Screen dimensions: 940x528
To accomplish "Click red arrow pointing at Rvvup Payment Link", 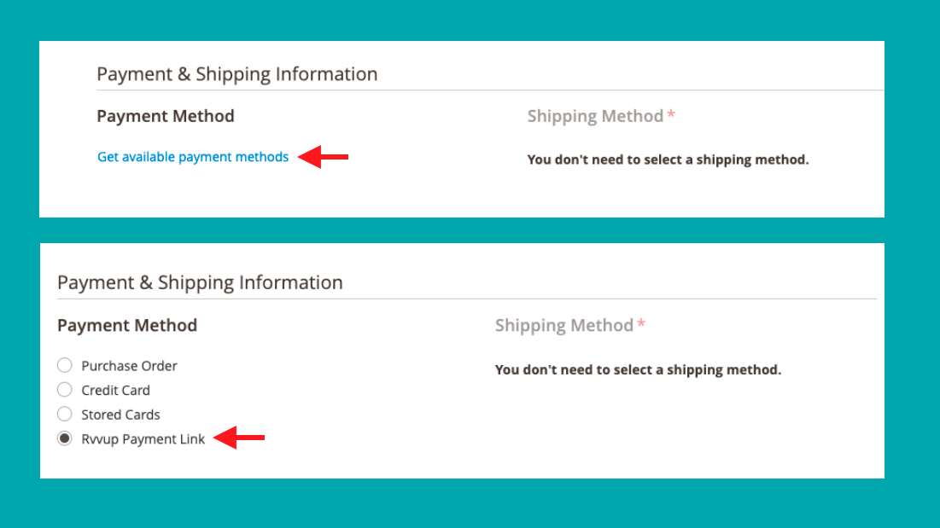I will 239,438.
